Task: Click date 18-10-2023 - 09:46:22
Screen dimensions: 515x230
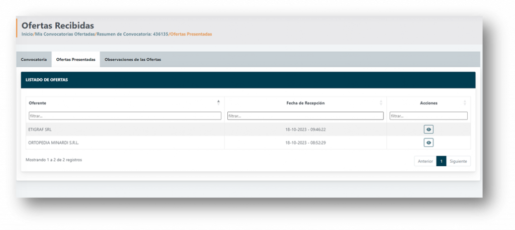Action: [x=305, y=130]
